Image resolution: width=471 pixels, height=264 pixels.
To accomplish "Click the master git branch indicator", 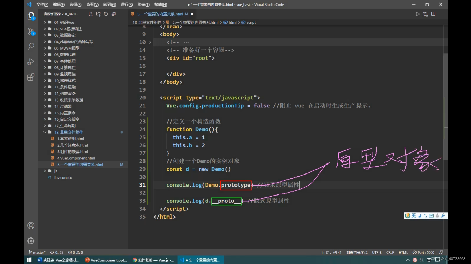I will [x=37, y=252].
